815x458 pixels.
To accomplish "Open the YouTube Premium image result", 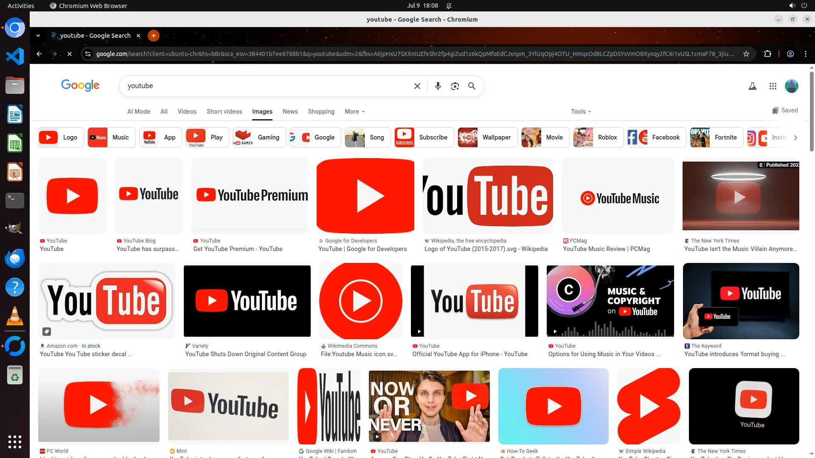I will 250,195.
